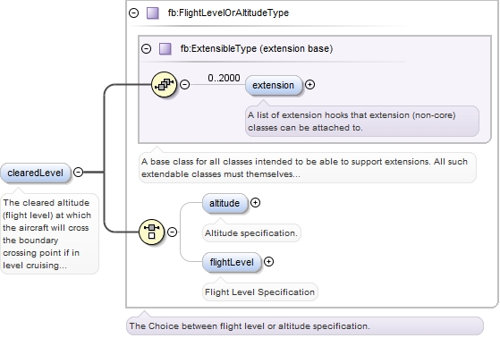Click the fb:ExtensibleType (extension base) label

click(257, 48)
